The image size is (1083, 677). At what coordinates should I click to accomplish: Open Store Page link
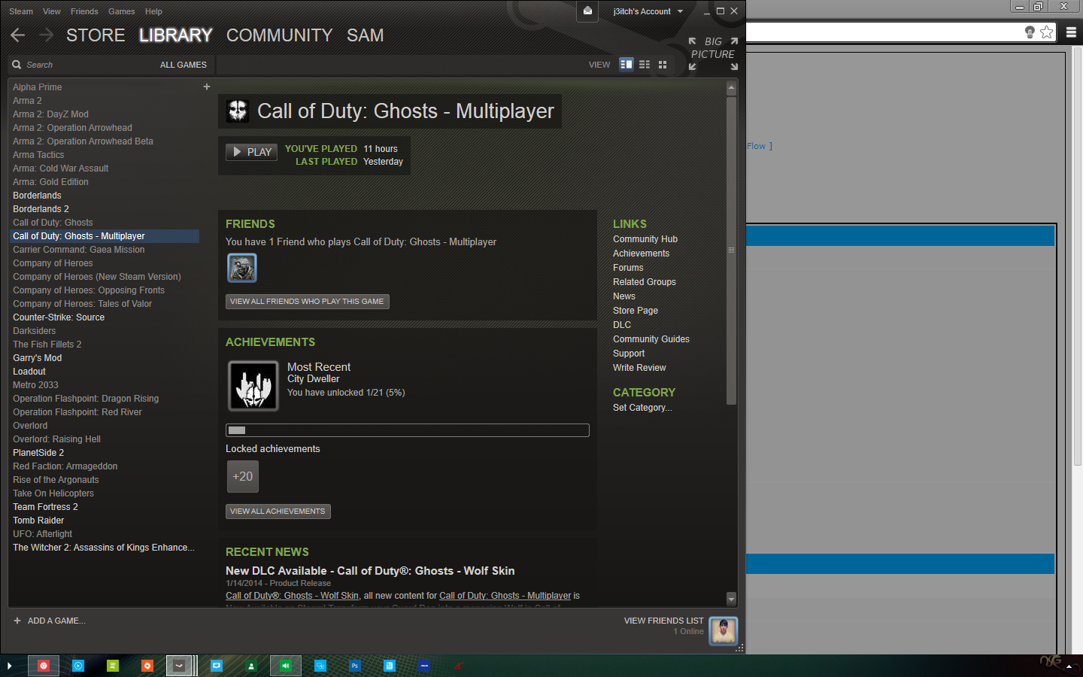(636, 311)
